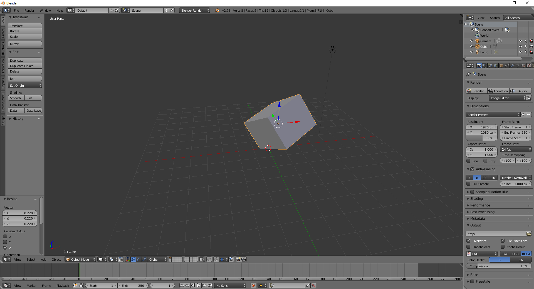Enable the Placeholders checkbox
The height and width of the screenshot is (289, 534).
(468, 247)
